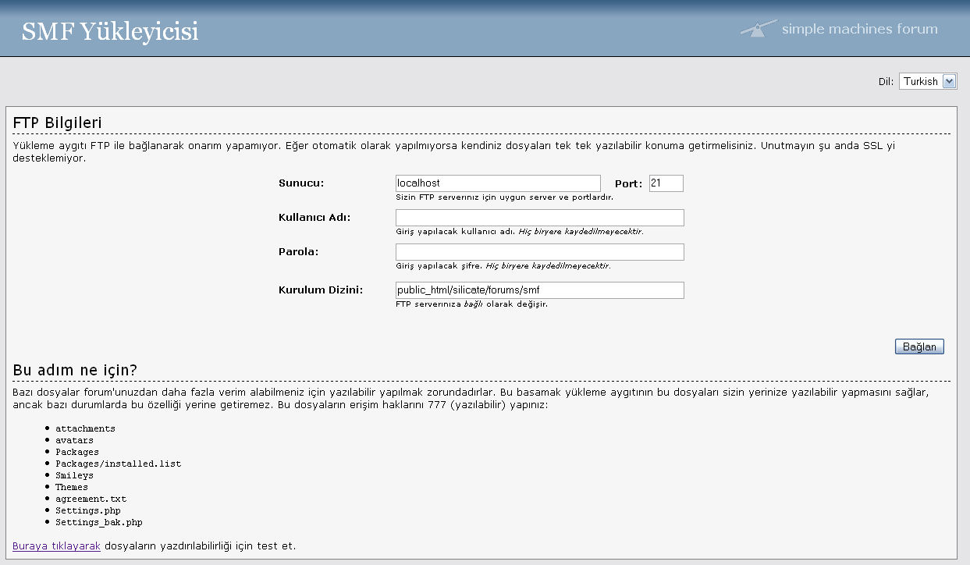
Task: Click the simple machines forum logo
Action: pyautogui.click(x=840, y=29)
